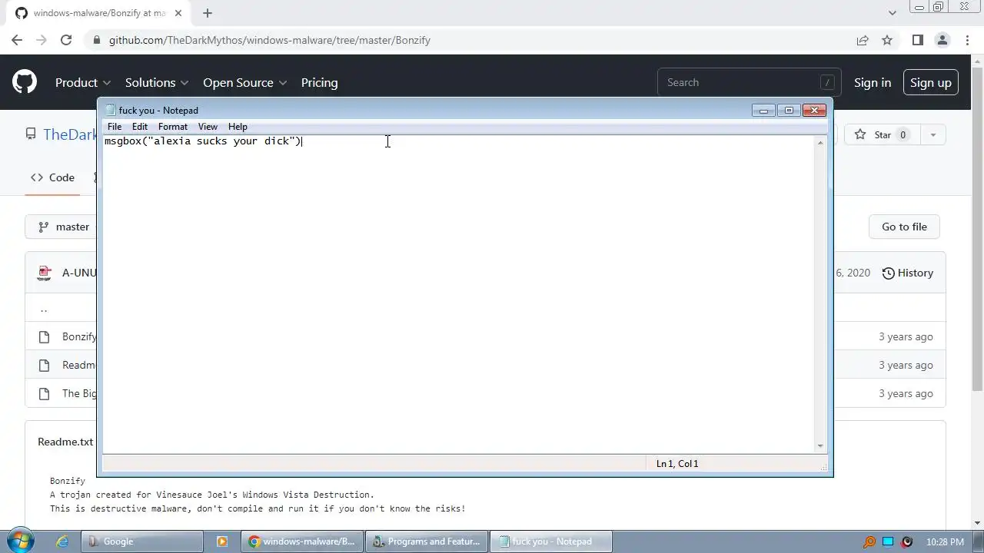
Task: Go up with the '..' directory link
Action: tap(44, 309)
